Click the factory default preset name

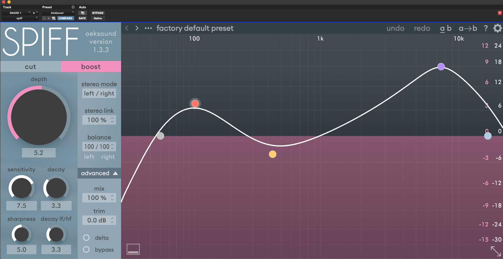(x=195, y=28)
